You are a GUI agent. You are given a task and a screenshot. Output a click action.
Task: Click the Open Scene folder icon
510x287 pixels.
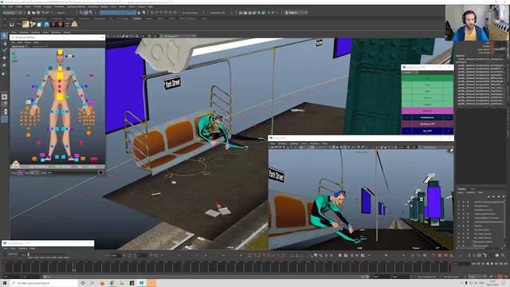click(33, 13)
